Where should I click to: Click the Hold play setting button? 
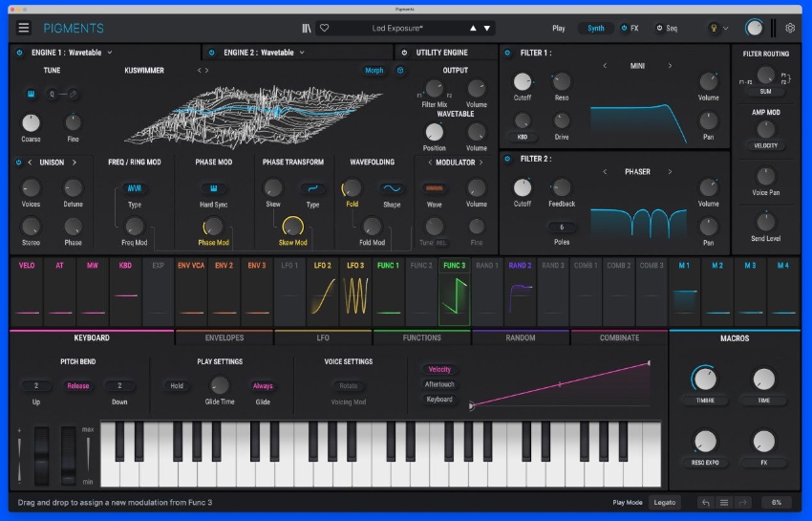(x=177, y=385)
